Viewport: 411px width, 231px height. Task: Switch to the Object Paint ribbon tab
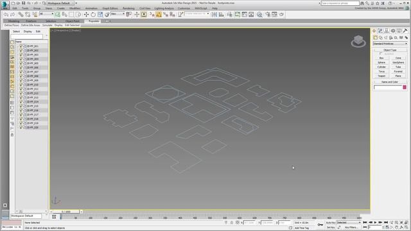coord(73,21)
